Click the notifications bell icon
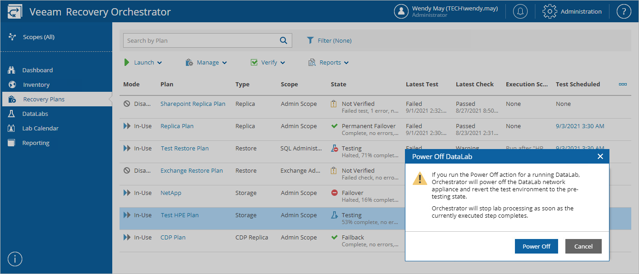639x274 pixels. (x=520, y=11)
